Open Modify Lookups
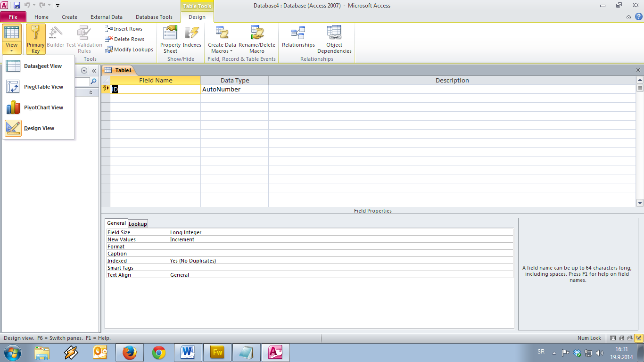Image resolution: width=644 pixels, height=362 pixels. tap(129, 49)
